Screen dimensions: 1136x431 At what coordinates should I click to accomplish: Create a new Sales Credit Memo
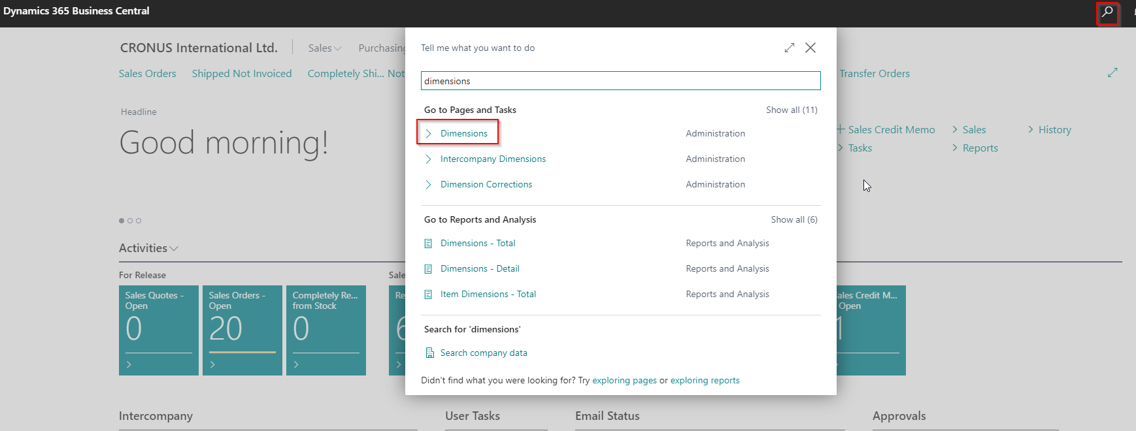pos(886,129)
